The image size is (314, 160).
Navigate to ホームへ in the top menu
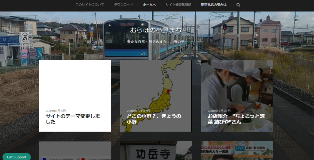(x=149, y=5)
